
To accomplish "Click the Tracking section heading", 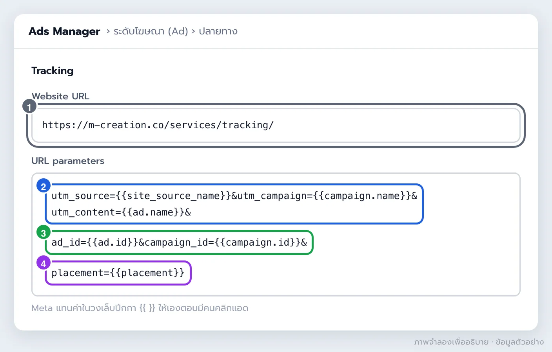I will click(x=53, y=71).
